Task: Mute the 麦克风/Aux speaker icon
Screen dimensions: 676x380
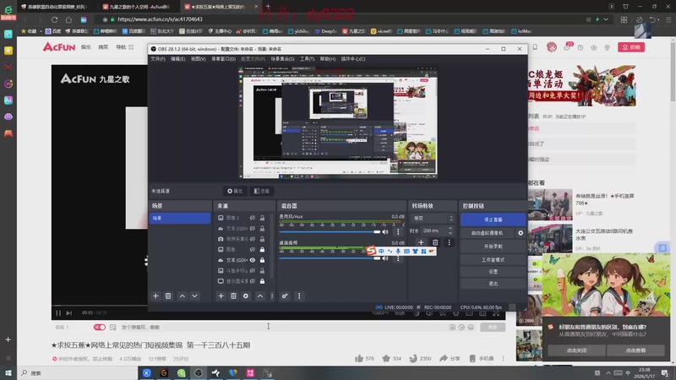Action: (385, 231)
